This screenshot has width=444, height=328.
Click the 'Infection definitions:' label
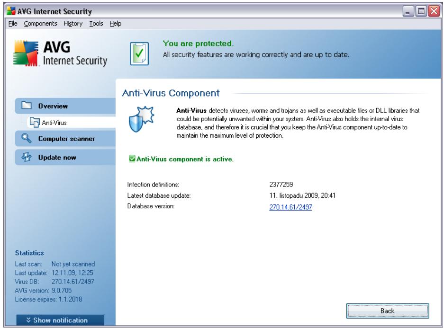click(153, 185)
